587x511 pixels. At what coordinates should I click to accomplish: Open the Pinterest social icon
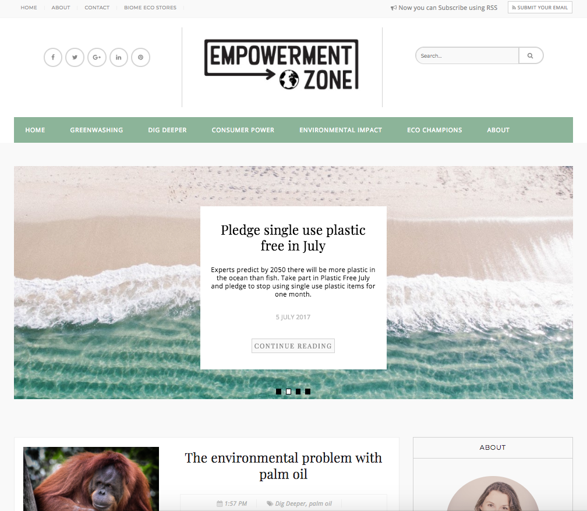click(141, 57)
